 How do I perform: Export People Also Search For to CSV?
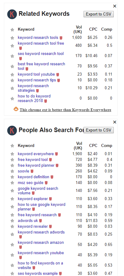tap(99, 130)
